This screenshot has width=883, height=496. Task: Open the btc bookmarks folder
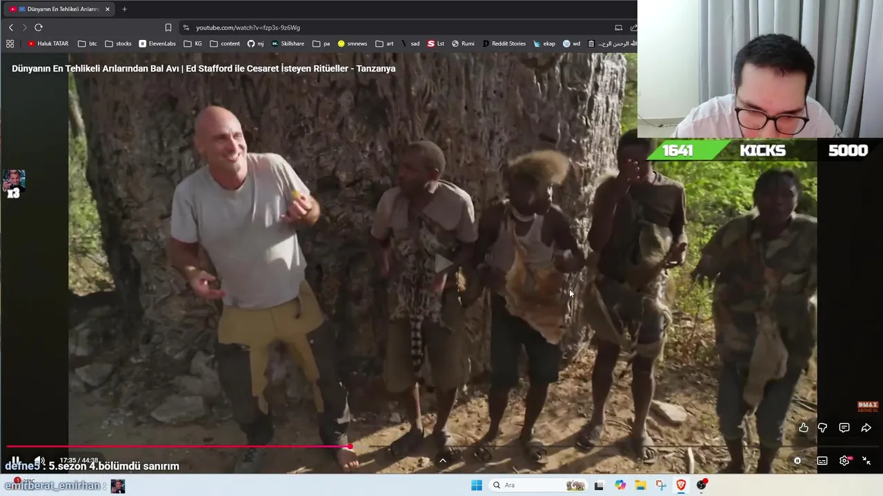[x=88, y=43]
